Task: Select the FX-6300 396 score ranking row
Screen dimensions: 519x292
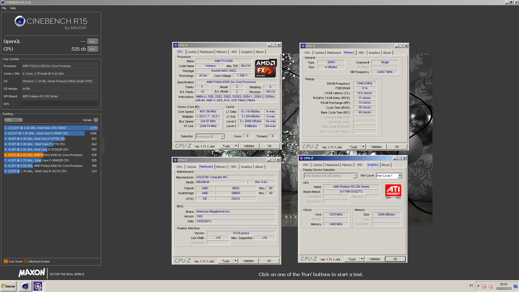Action: (x=51, y=166)
